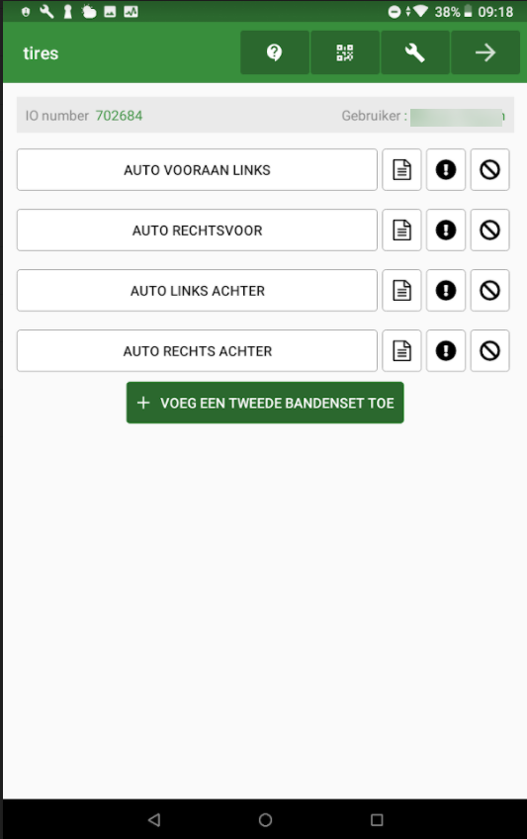This screenshot has height=839, width=527.
Task: Tap the Android back navigation button
Action: tap(154, 819)
